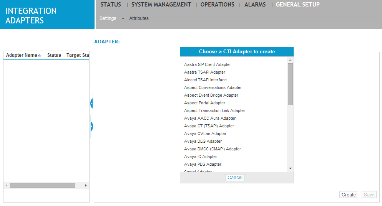
Task: Click the Status column header
Action: pyautogui.click(x=54, y=55)
